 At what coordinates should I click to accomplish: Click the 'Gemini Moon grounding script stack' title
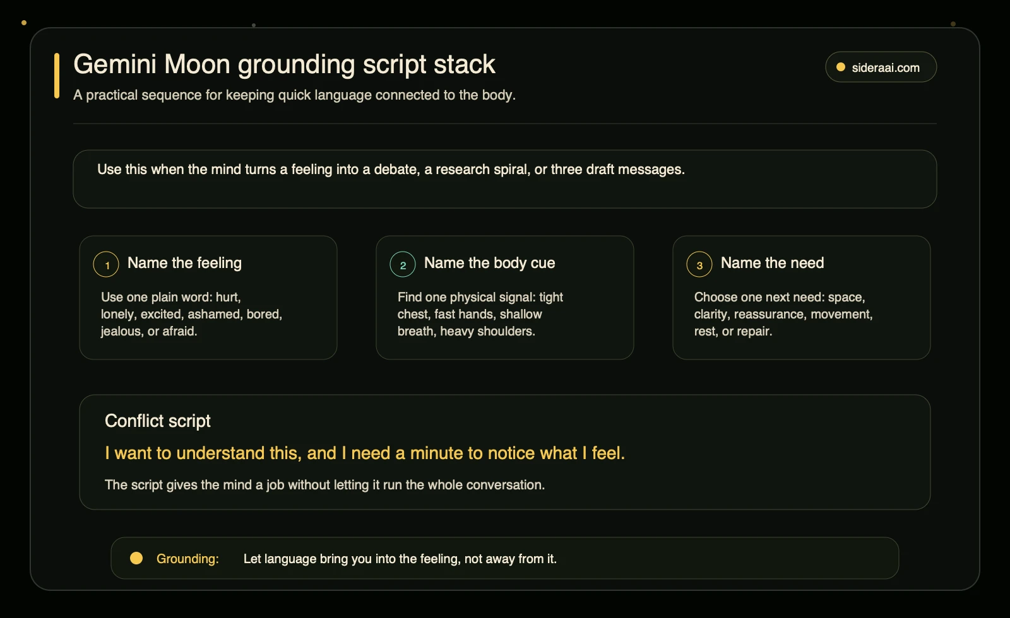284,64
